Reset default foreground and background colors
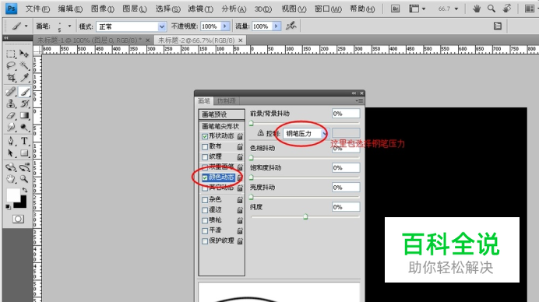539x302 pixels. coord(8,206)
